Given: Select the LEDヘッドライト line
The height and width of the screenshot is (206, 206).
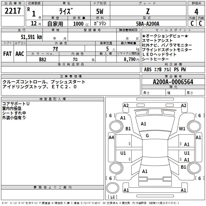Looking at the screenshot, I should tap(159, 54).
